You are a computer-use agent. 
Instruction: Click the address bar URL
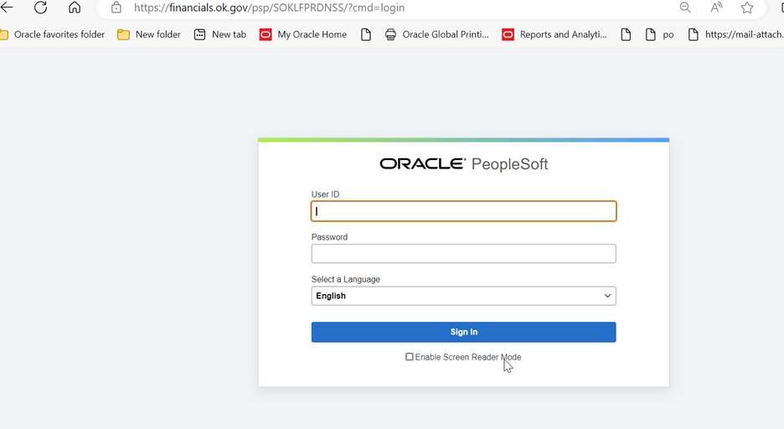coord(269,8)
